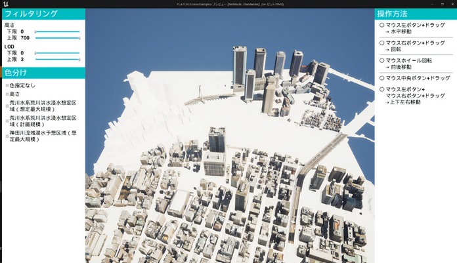This screenshot has height=263, width=457.
Task: Click the LOD 上限 slider track
Action: click(x=57, y=60)
